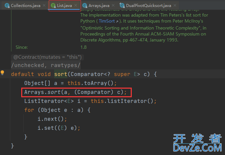The image size is (225, 155).
Task: Click 'Discrete Algorithms, pp 467-474, January 1993.' line
Action: pyautogui.click(x=129, y=40)
